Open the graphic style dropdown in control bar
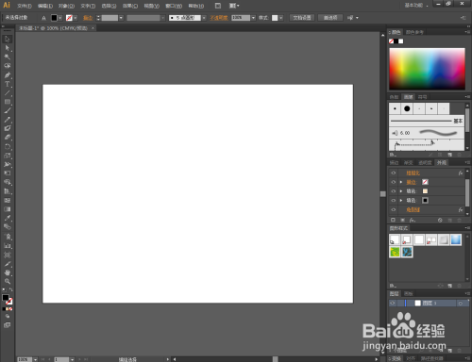This screenshot has width=472, height=362. click(x=281, y=18)
